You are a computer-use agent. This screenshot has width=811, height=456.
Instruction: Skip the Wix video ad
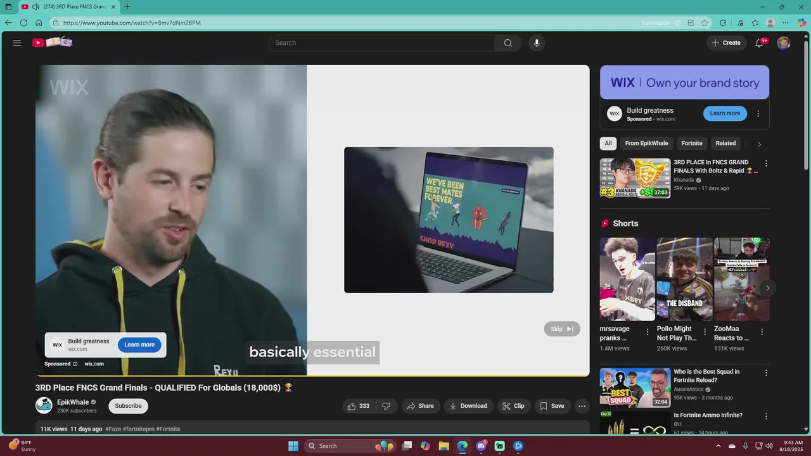[x=562, y=329]
